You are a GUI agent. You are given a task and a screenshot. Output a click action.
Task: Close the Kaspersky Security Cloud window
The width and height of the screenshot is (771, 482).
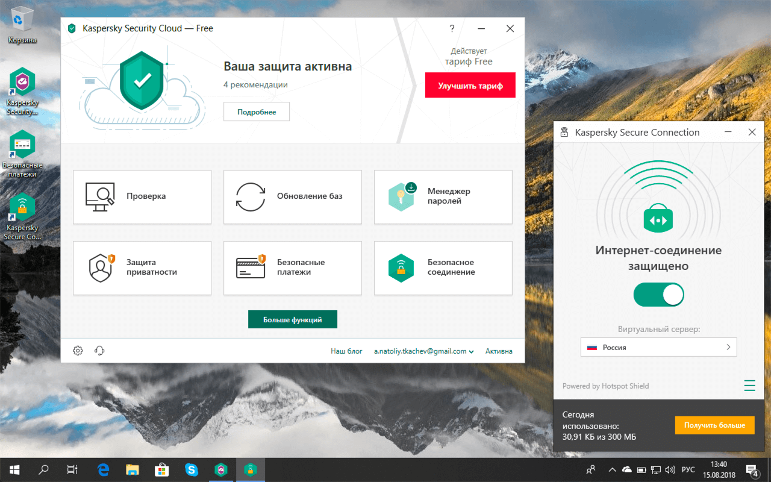[510, 28]
